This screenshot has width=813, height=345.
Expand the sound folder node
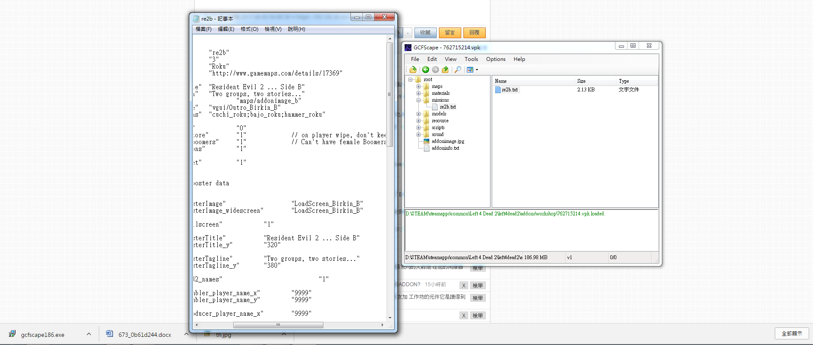tap(418, 134)
